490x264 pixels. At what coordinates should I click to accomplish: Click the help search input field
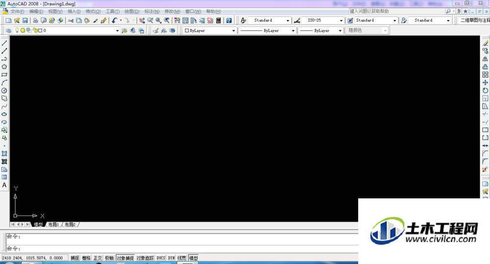pos(396,11)
